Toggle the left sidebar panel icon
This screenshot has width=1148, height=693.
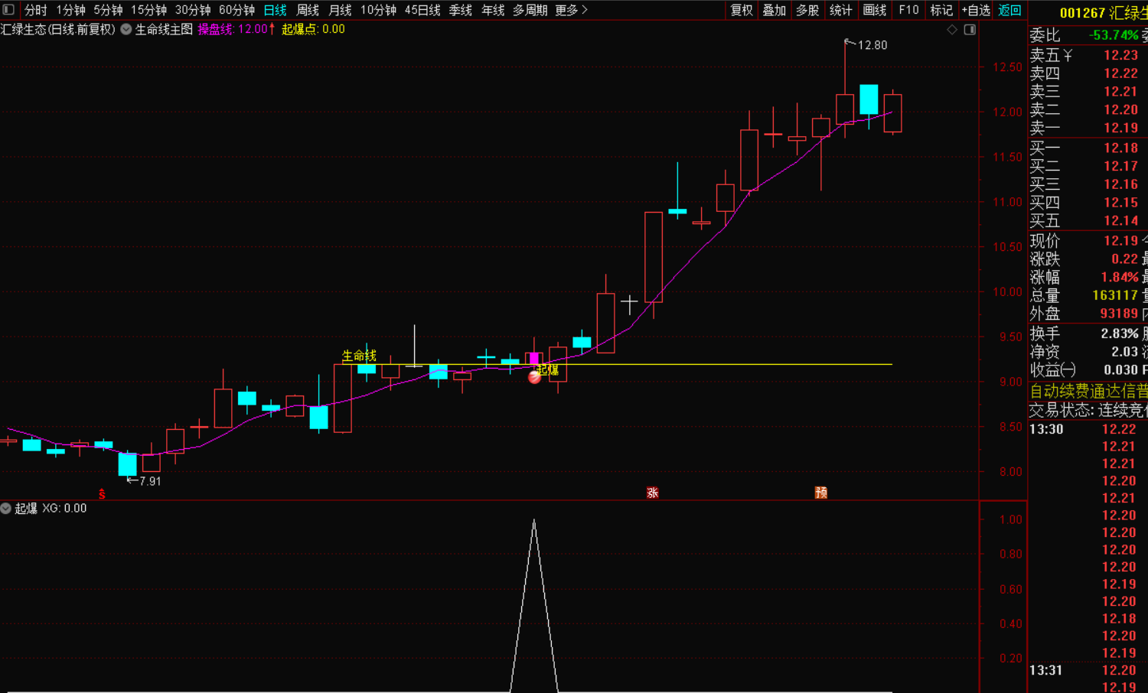8,10
